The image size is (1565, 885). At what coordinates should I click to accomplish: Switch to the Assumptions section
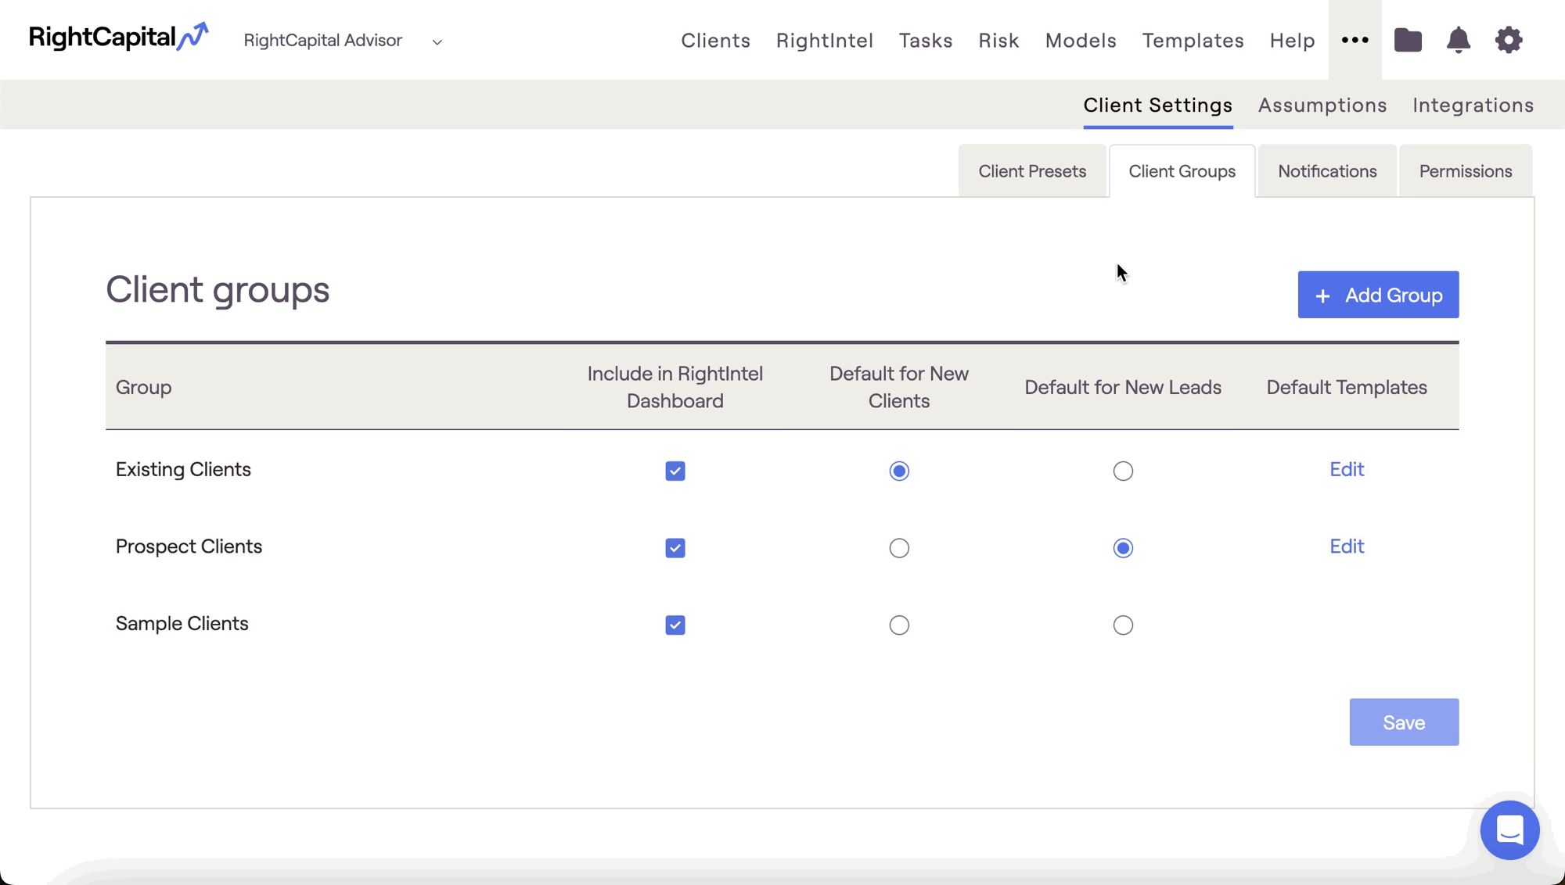pyautogui.click(x=1322, y=105)
